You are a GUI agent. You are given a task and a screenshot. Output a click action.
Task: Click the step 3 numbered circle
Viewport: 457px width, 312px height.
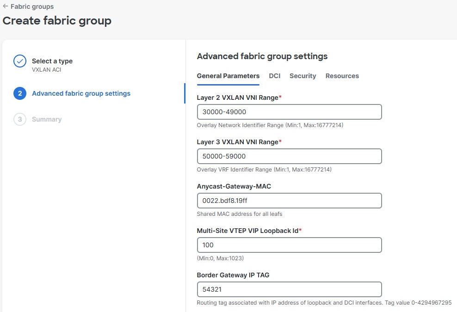[19, 119]
